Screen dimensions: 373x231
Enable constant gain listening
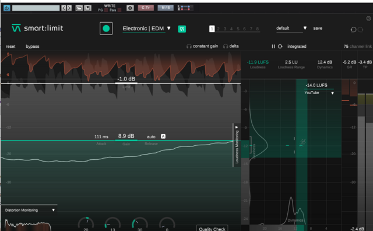pyautogui.click(x=202, y=46)
